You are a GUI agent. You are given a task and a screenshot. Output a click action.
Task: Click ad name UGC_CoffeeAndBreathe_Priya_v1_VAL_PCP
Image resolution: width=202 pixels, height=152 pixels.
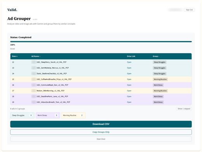54,79
